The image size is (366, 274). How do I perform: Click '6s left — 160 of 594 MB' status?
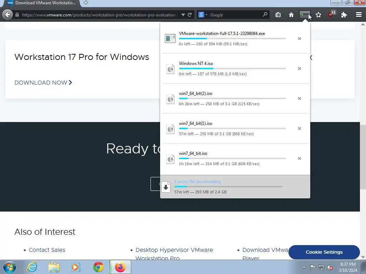point(213,44)
